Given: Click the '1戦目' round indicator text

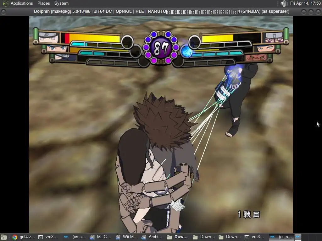Looking at the screenshot, I should pos(249,214).
